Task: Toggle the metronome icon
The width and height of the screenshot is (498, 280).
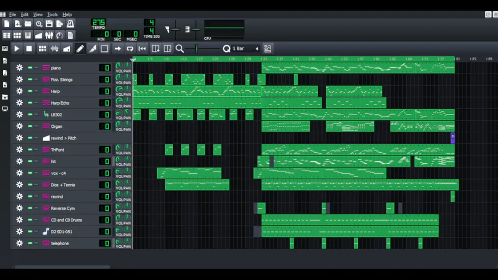Action: click(70, 24)
